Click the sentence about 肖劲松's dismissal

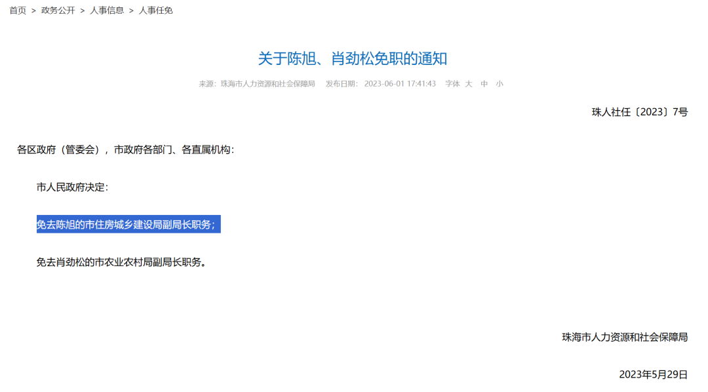[x=121, y=262]
